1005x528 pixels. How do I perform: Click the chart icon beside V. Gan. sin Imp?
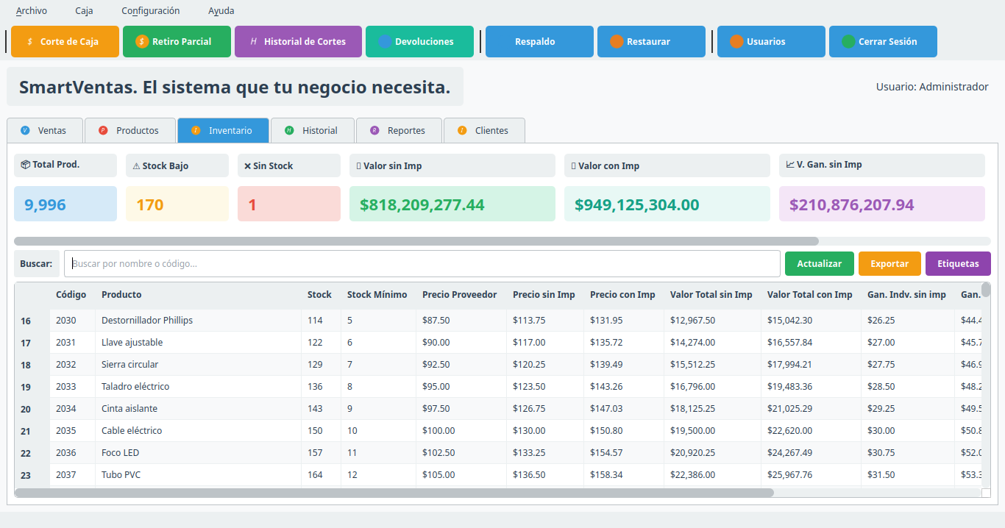790,165
